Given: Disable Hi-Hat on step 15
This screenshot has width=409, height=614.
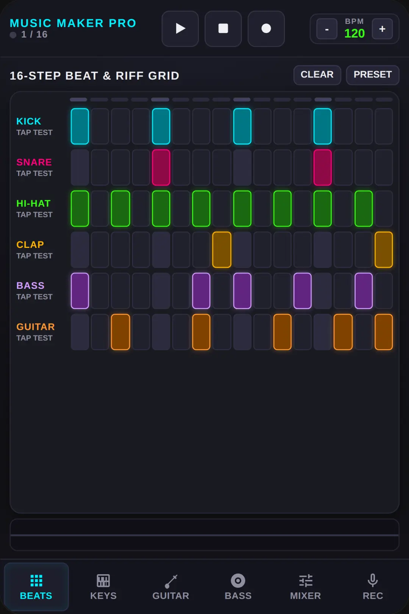Looking at the screenshot, I should [364, 208].
